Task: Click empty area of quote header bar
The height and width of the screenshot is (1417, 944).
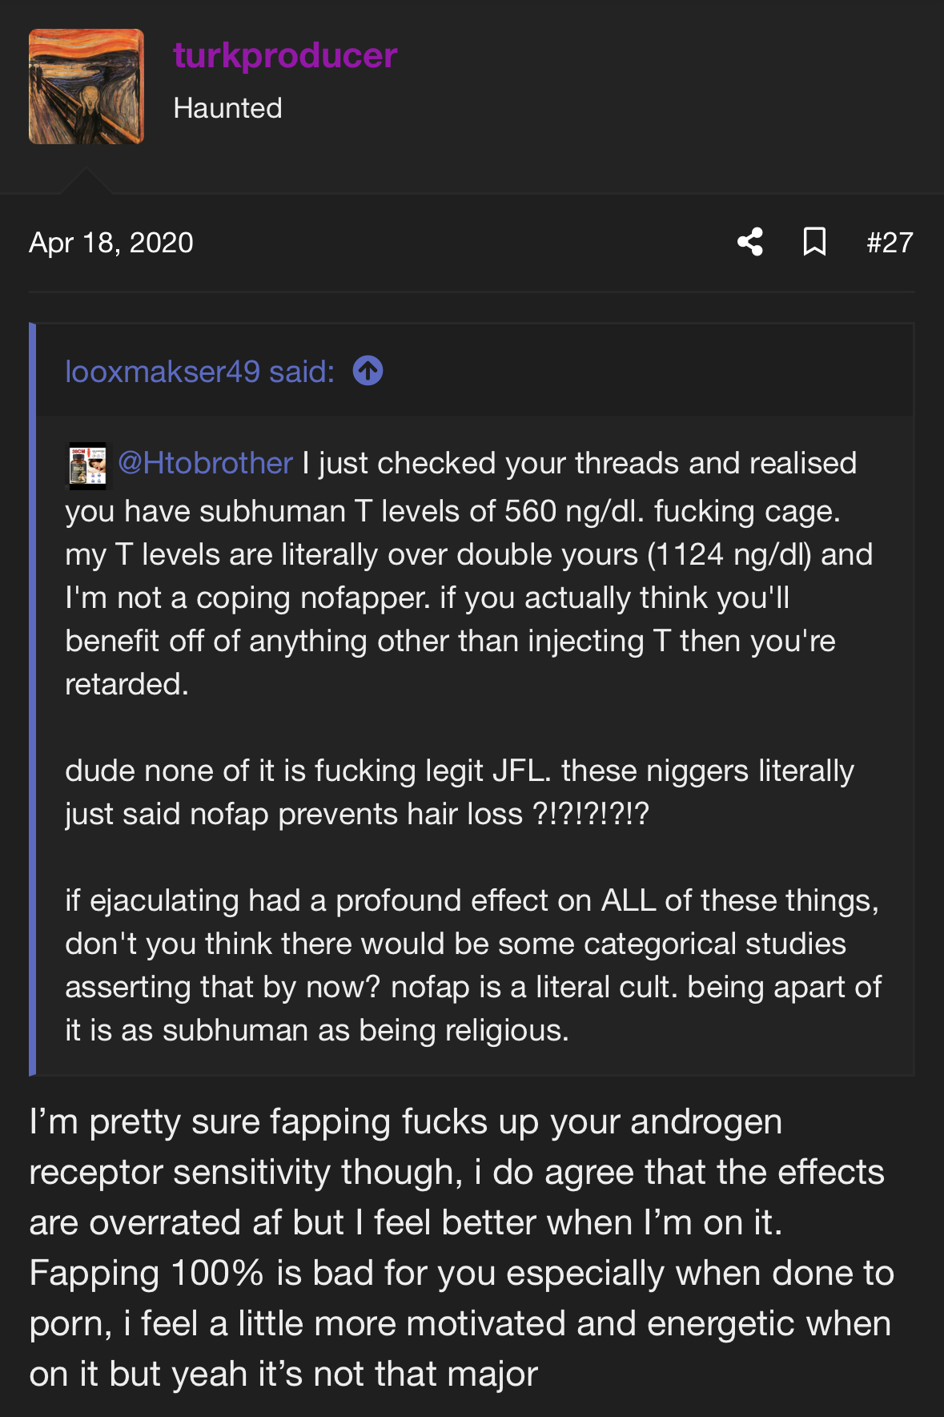Action: tap(641, 370)
